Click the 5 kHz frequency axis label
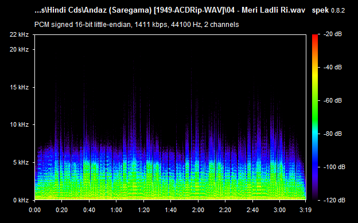The height and width of the screenshot is (223, 358). [x=21, y=162]
